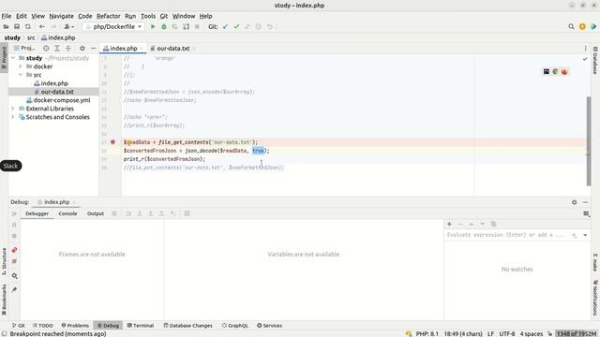Screen dimensions: 600x337
Task: Open Debug panel settings gear
Action: [575, 202]
